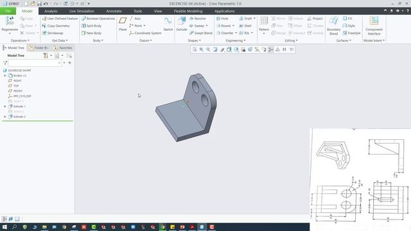
Task: Apply the Shell tool
Action: (x=245, y=26)
